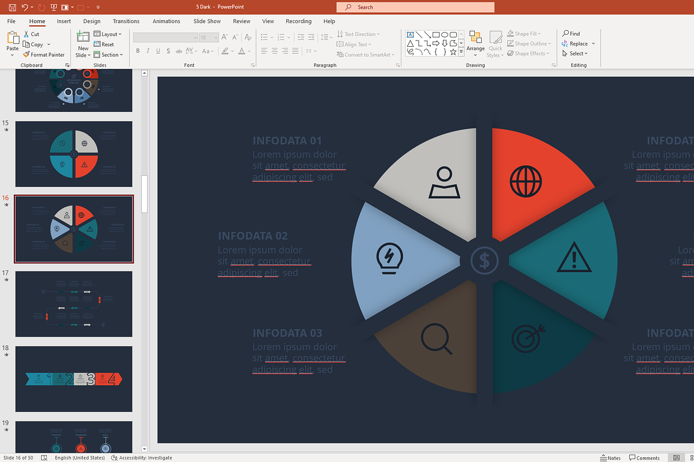Select the straight Line shape

coord(419,34)
